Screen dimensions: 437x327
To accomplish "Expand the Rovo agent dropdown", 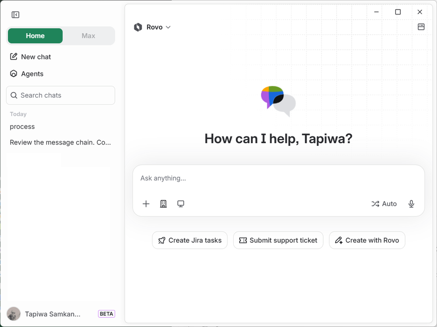I will [x=152, y=27].
